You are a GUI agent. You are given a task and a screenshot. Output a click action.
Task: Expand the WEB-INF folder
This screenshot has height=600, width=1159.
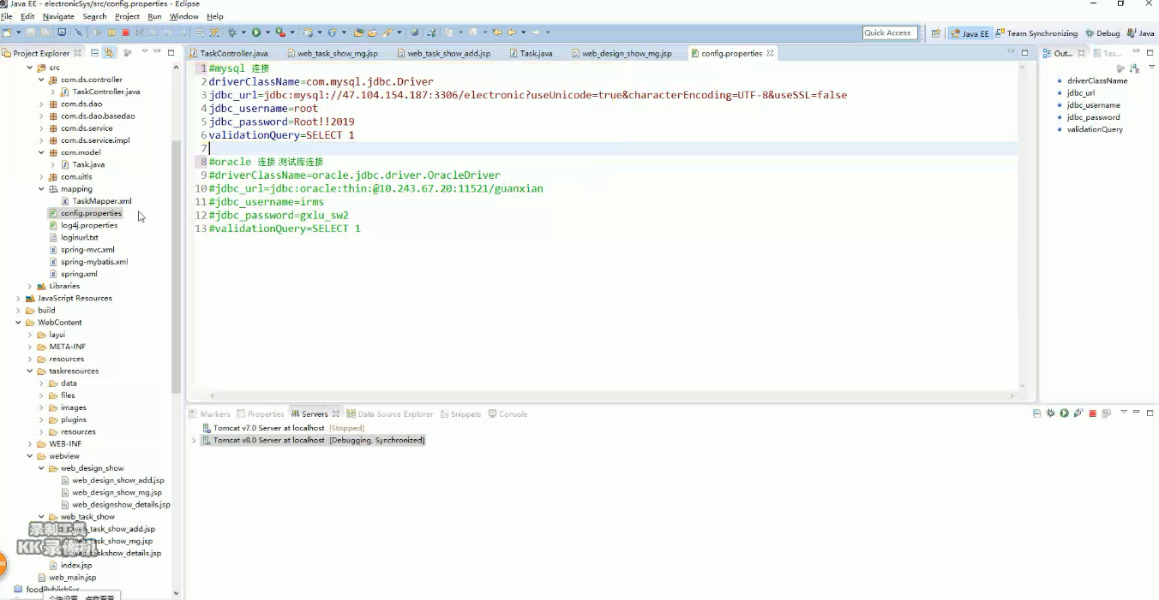pos(30,444)
